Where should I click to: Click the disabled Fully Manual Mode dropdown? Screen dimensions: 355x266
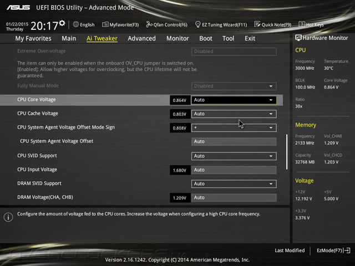pyautogui.click(x=234, y=86)
